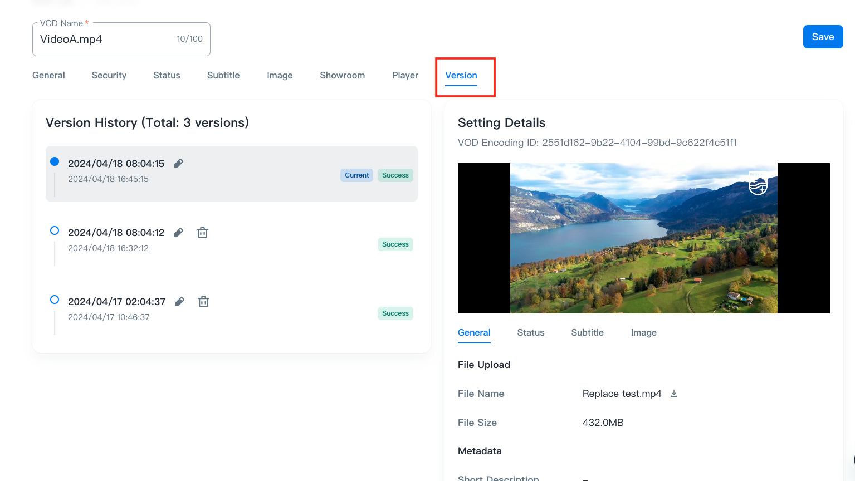Download the Replace test.mp4 file
The width and height of the screenshot is (855, 481).
[x=673, y=394]
